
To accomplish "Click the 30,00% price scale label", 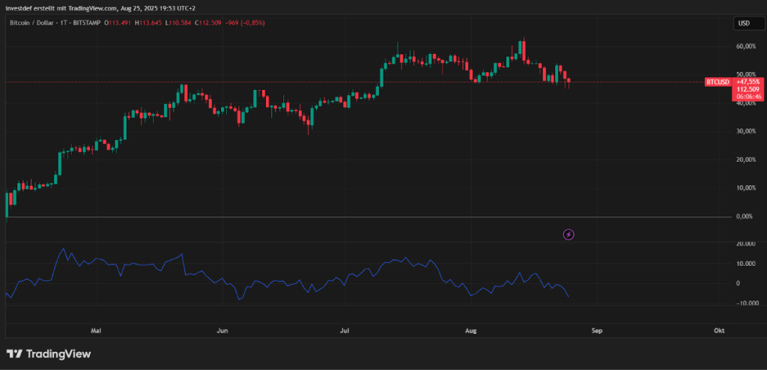I will click(745, 132).
